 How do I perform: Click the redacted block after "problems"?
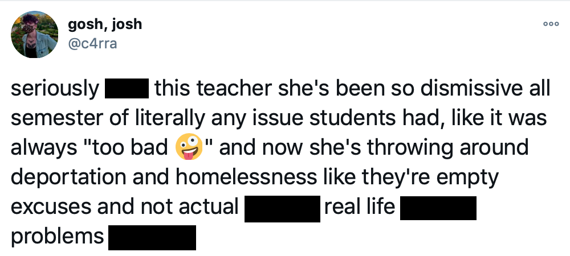[152, 237]
